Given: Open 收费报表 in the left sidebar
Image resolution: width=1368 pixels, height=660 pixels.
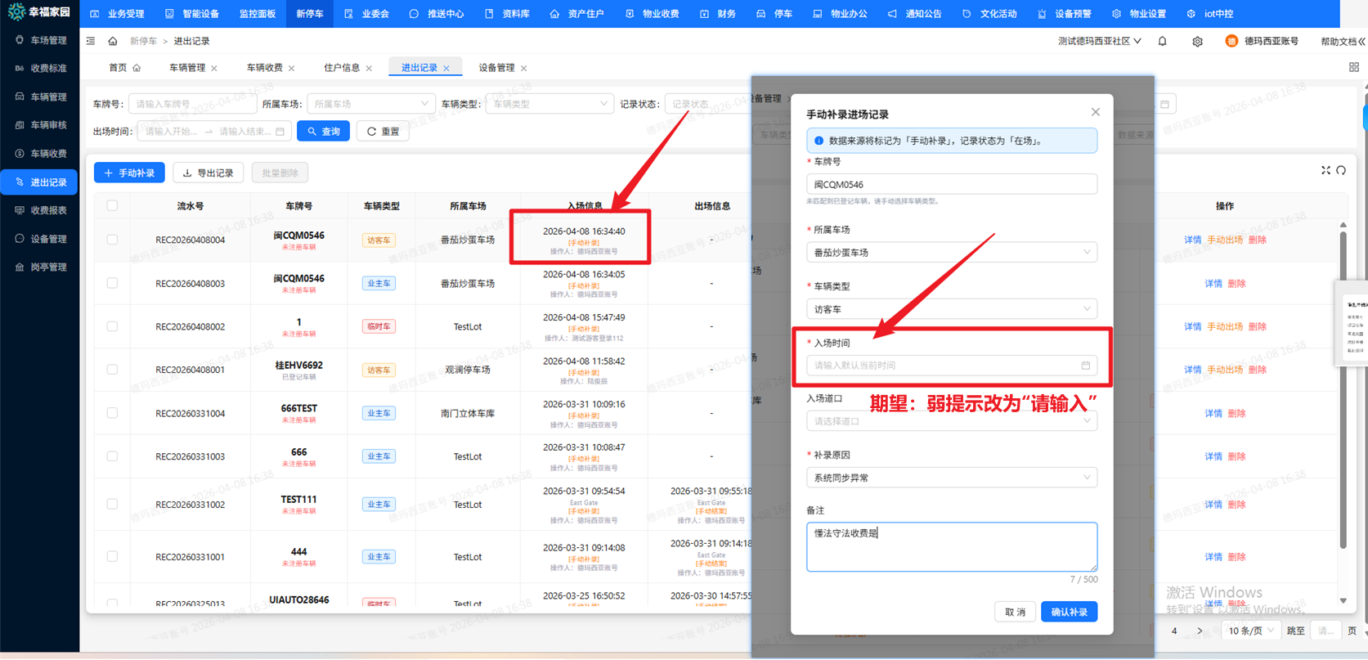Looking at the screenshot, I should click(48, 210).
